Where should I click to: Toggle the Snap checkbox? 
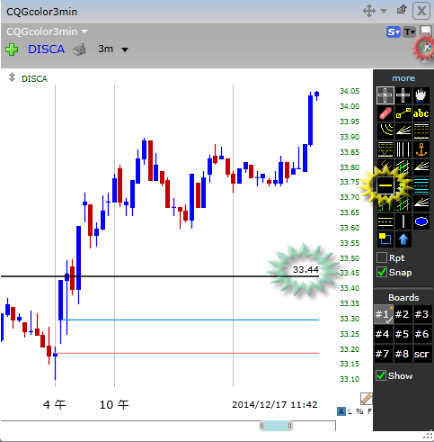(382, 272)
